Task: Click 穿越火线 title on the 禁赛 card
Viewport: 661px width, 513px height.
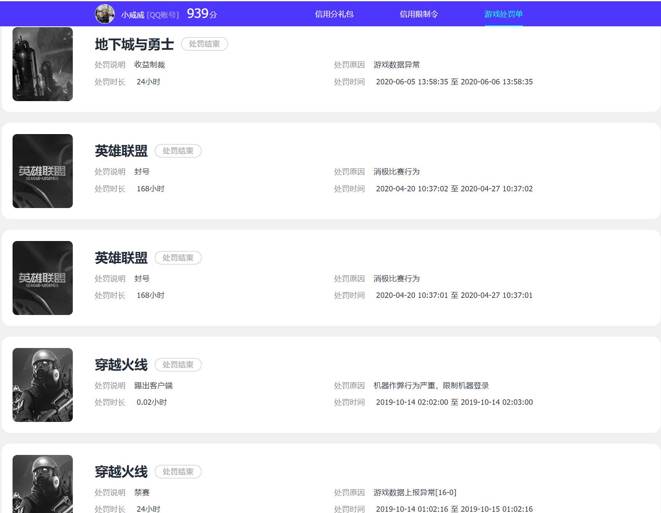Action: pos(121,472)
